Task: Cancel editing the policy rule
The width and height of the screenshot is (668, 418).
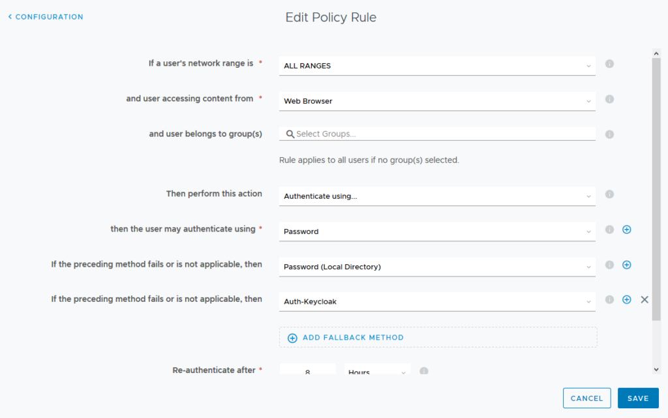Action: (x=587, y=398)
